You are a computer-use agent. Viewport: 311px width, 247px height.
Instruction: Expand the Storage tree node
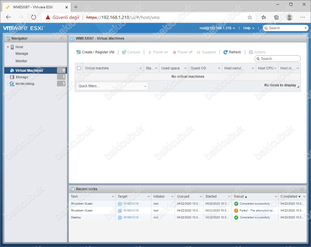8,77
